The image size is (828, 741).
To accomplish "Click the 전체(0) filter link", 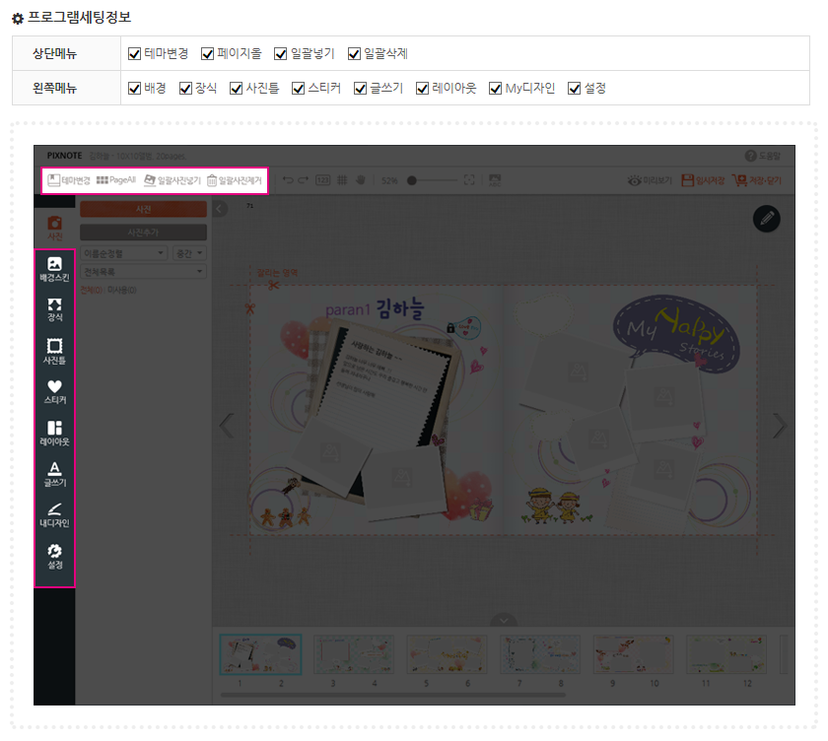I will tap(93, 291).
